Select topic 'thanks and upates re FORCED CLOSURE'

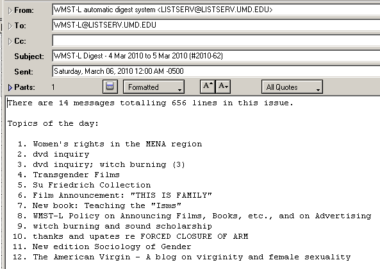click(140, 236)
